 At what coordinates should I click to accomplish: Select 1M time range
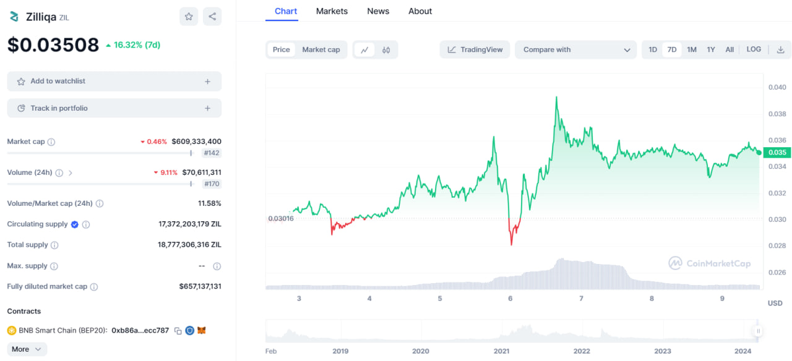(692, 50)
